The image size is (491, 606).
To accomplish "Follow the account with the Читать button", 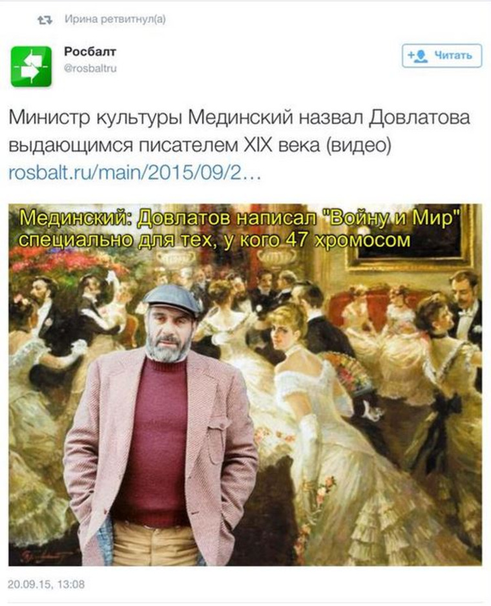I will 442,56.
